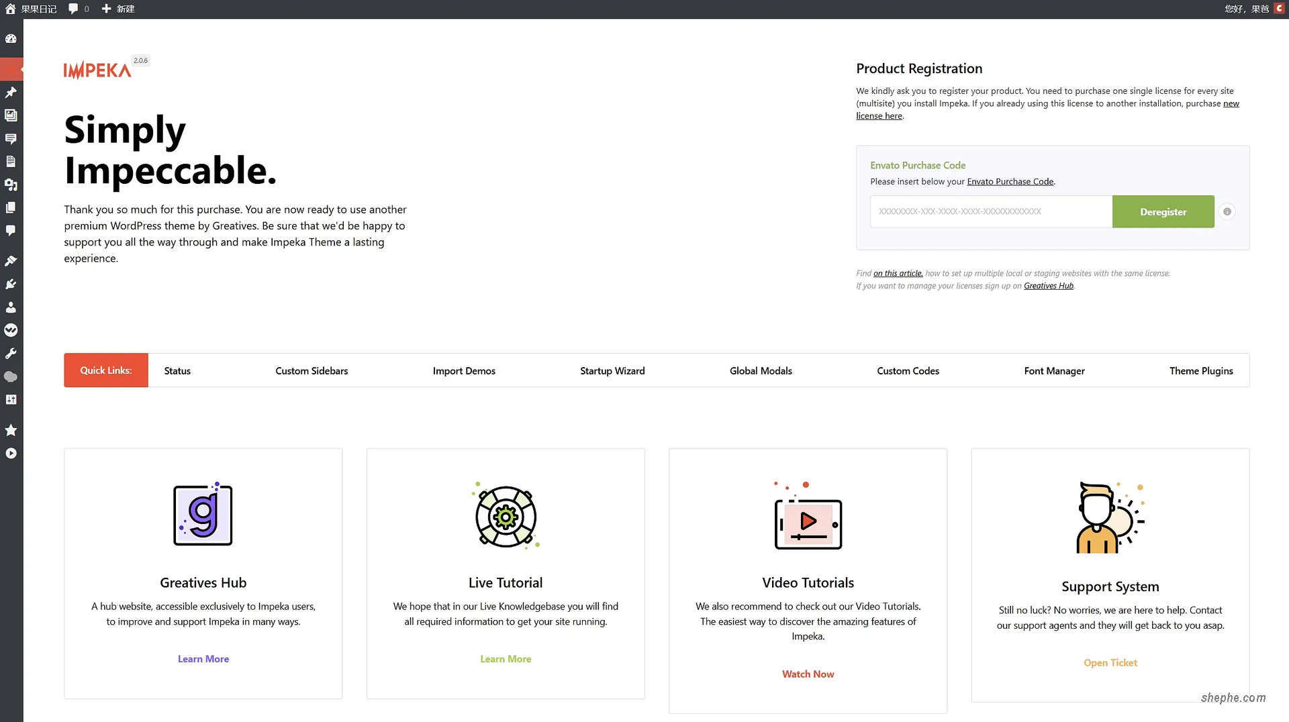This screenshot has width=1289, height=722.
Task: Open the info tooltip beside Deregister button
Action: (x=1228, y=211)
